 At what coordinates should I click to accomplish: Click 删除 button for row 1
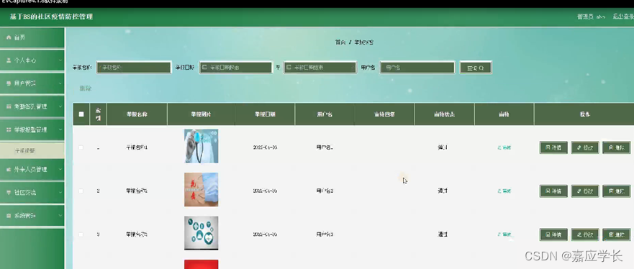pyautogui.click(x=616, y=147)
